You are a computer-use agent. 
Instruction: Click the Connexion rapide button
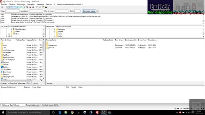coord(89,11)
